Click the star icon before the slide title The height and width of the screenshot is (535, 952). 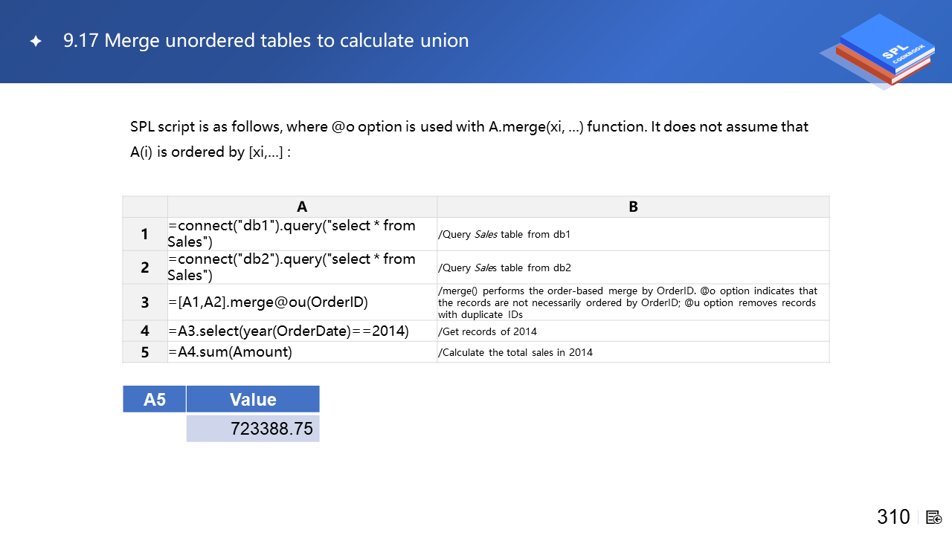pos(36,42)
